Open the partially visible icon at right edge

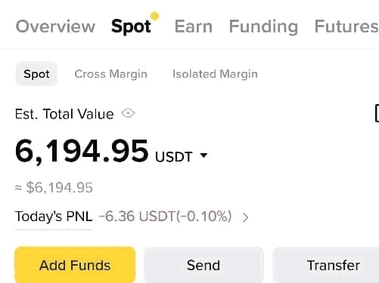(377, 113)
